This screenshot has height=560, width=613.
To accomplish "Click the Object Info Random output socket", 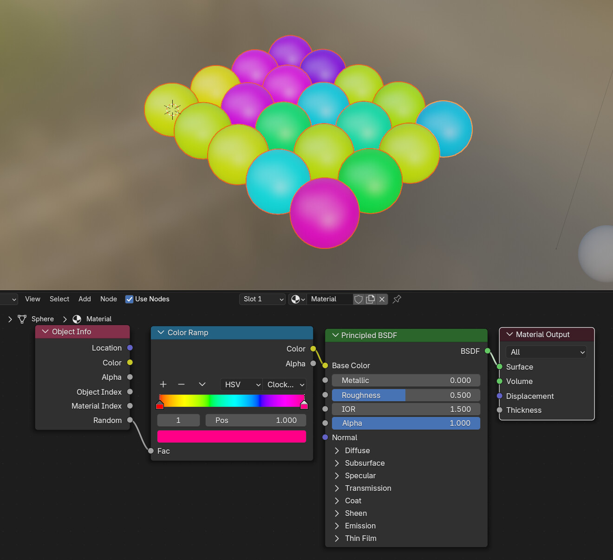I will coord(130,420).
